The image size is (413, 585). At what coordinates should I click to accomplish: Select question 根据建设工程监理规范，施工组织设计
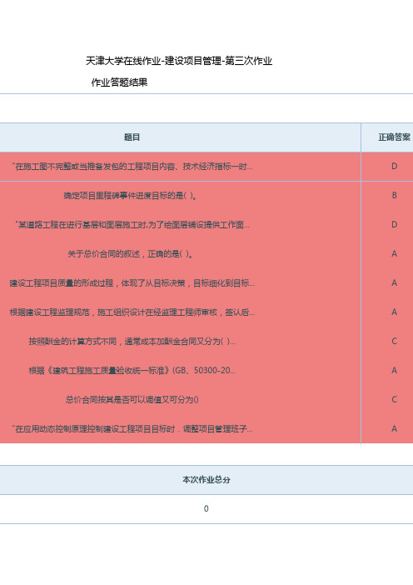[132, 312]
